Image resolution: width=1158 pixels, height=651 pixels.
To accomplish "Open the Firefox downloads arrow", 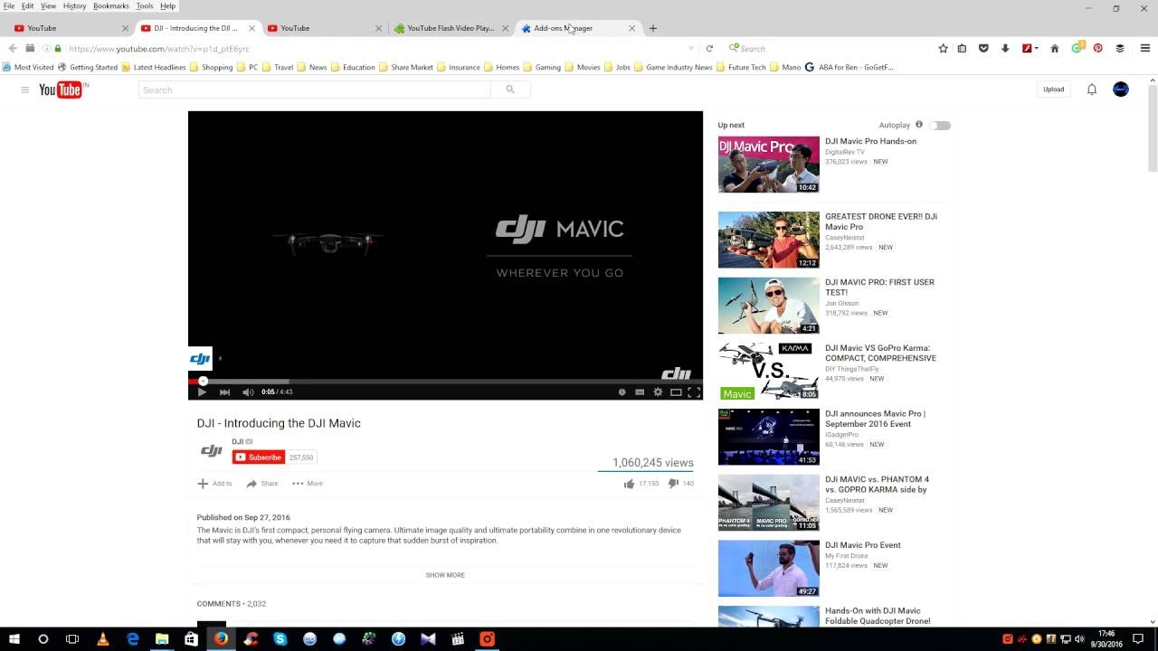I will point(1005,49).
